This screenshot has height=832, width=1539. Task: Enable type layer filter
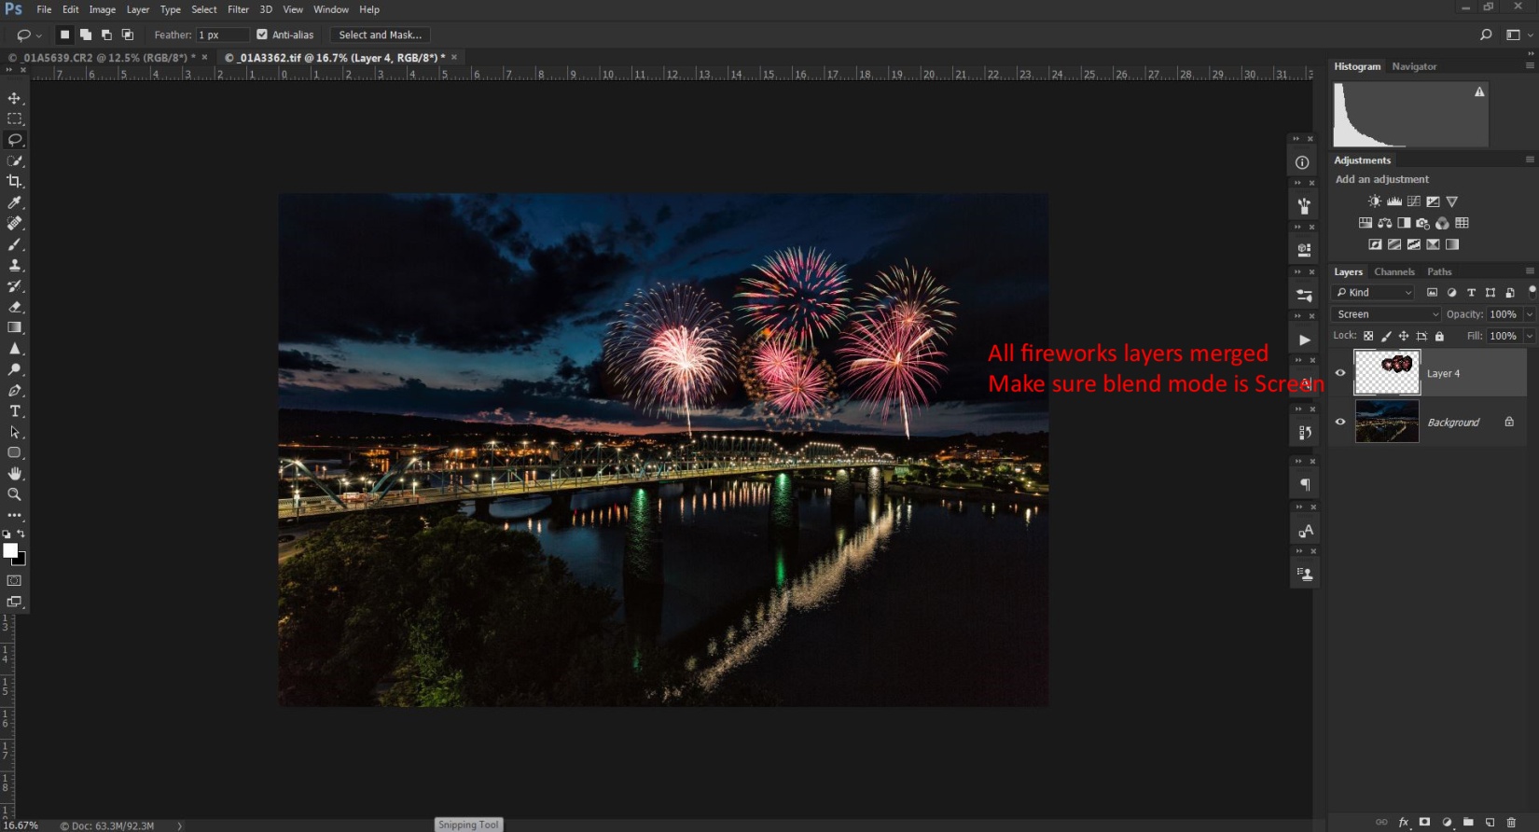[x=1471, y=293]
